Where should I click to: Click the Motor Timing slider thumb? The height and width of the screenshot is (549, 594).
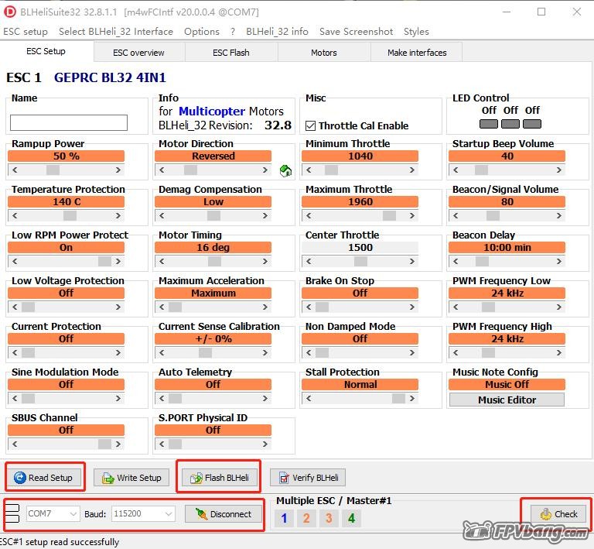pos(214,261)
